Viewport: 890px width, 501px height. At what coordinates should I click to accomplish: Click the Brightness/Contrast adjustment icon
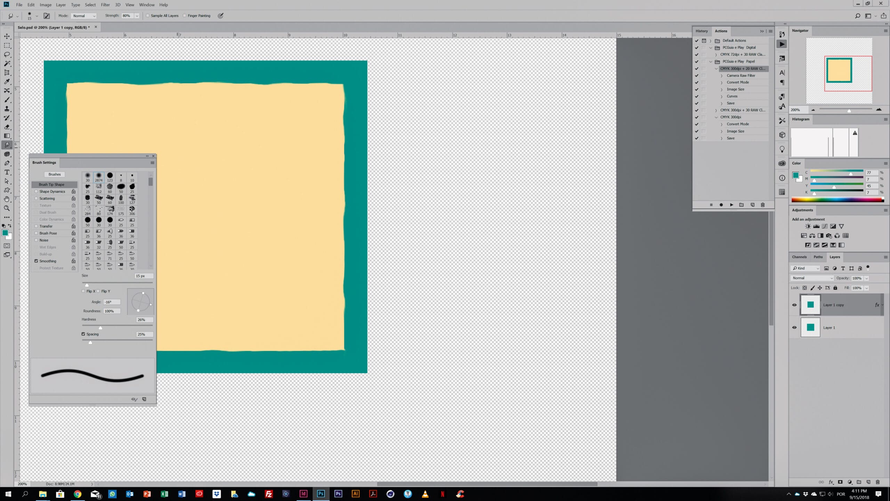coord(808,226)
